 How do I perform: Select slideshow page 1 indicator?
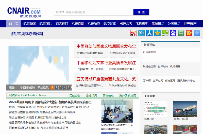point(53,87)
